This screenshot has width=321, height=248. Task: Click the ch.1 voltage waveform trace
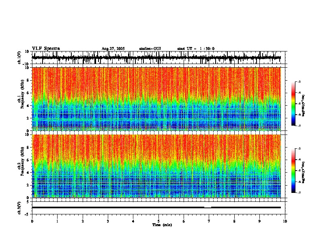pyautogui.click(x=156, y=58)
